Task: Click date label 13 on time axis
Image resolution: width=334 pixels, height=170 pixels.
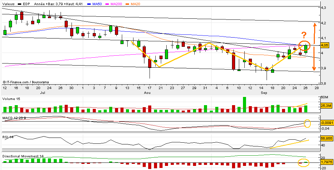Action: pos(127,88)
